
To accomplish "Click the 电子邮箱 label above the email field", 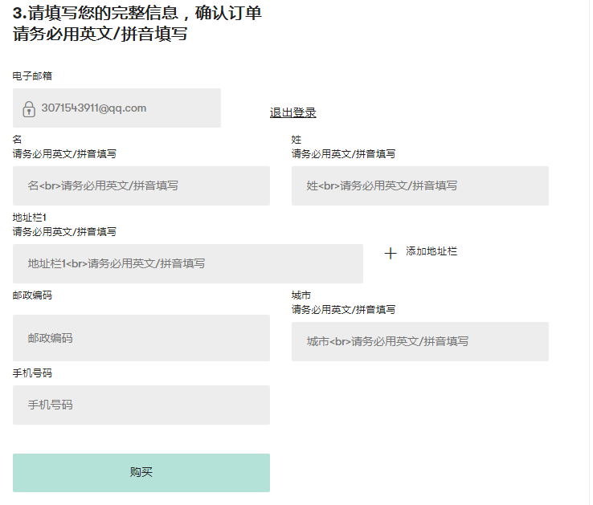I will (x=33, y=75).
